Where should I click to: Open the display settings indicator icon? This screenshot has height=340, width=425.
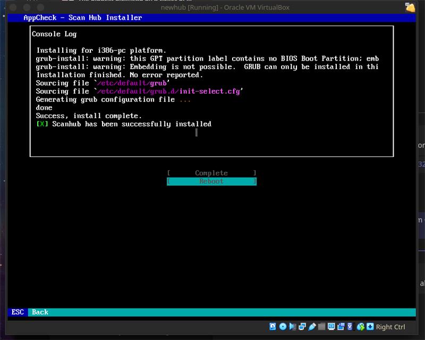(331, 326)
